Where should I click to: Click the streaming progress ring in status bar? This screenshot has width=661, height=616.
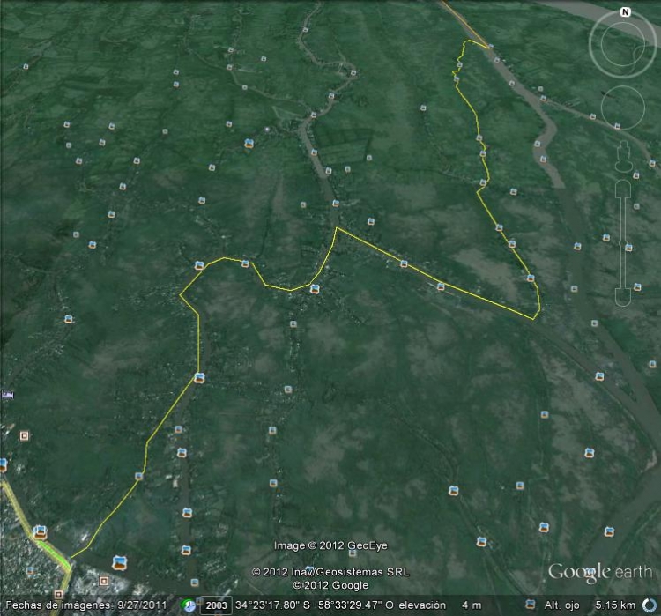click(650, 605)
